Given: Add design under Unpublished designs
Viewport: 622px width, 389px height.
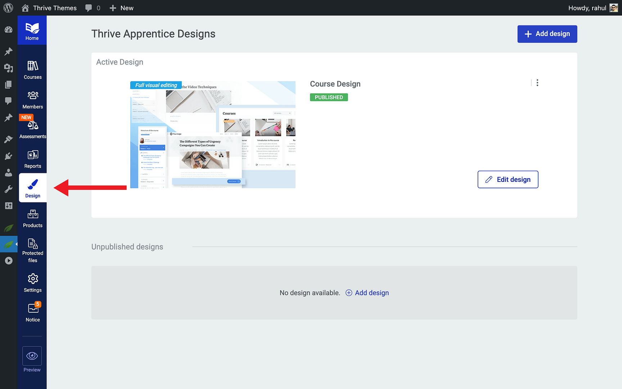Looking at the screenshot, I should click(x=367, y=293).
